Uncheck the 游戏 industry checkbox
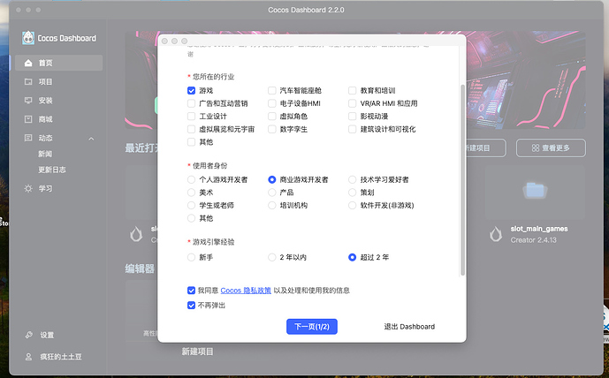The width and height of the screenshot is (609, 378). click(191, 90)
